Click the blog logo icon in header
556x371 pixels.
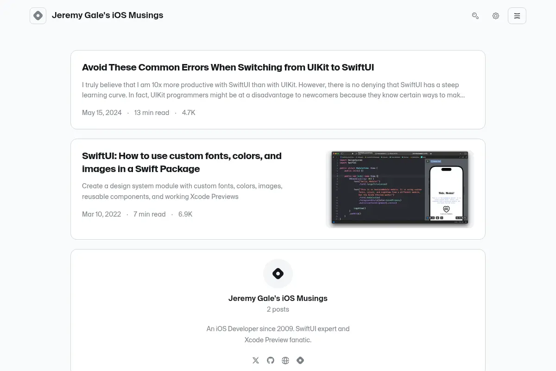pos(38,16)
